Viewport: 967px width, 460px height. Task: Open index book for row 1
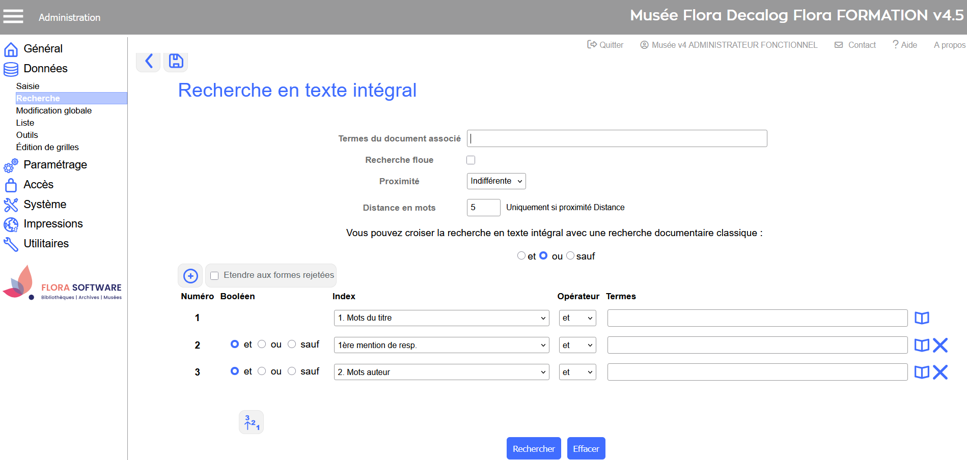(922, 318)
